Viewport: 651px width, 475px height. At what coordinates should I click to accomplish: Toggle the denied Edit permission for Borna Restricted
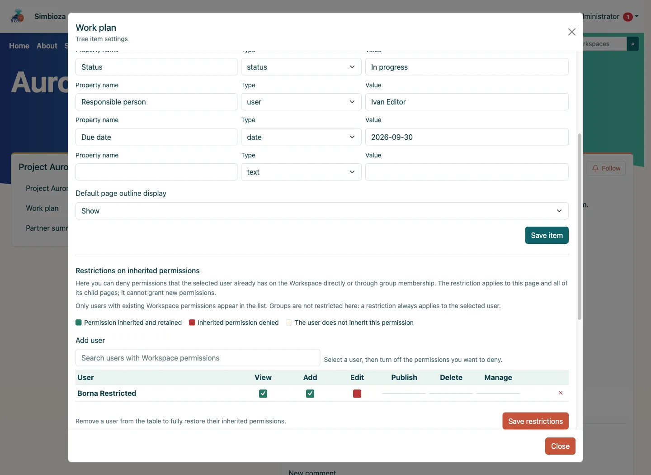357,394
